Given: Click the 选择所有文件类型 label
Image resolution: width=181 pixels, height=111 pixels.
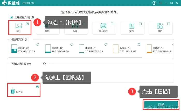Looking at the screenshot, I should pos(24,17).
